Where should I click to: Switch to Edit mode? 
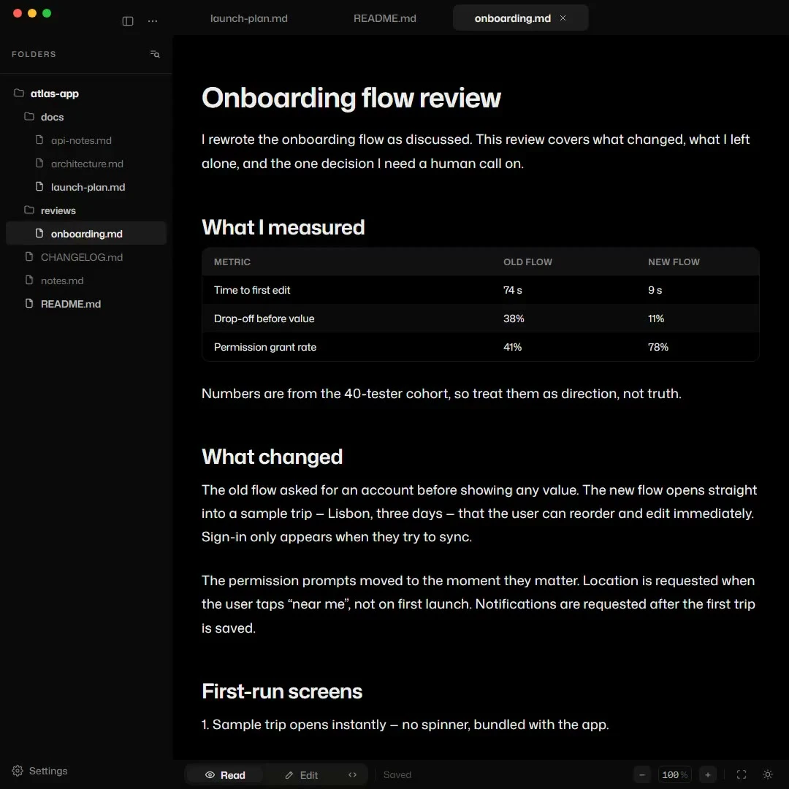coord(301,775)
